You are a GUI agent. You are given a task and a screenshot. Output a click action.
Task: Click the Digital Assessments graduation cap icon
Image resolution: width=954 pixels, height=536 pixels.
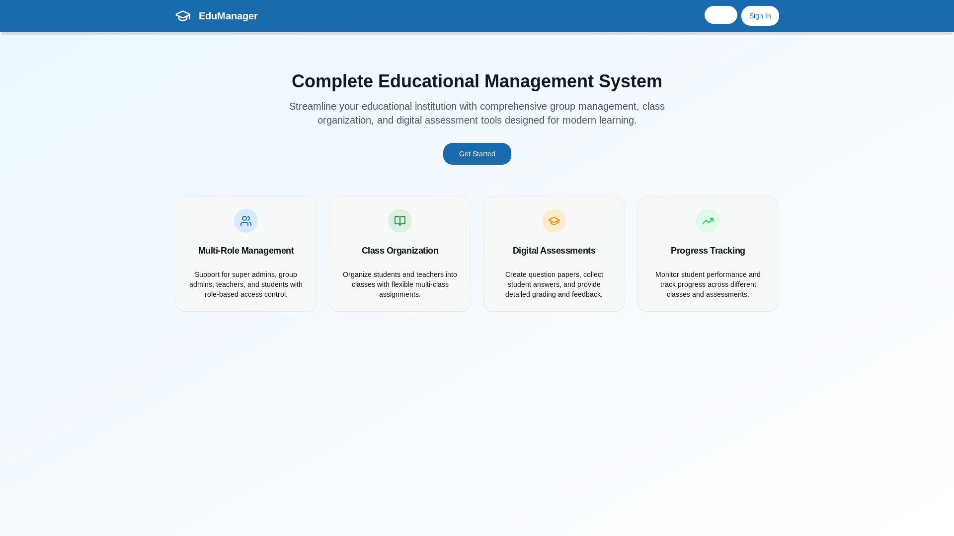[554, 221]
